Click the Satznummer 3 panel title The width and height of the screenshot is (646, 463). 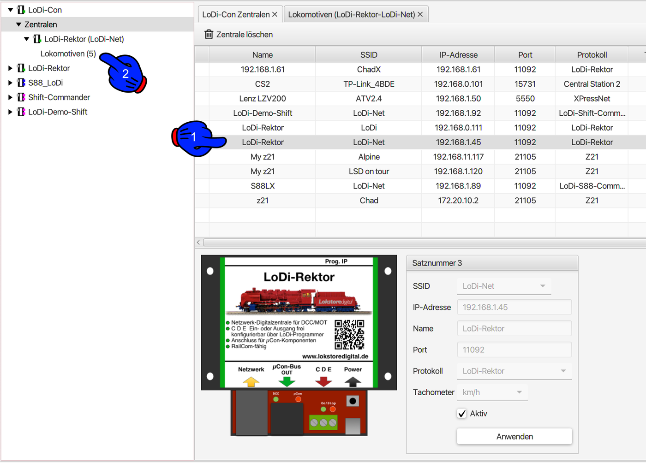click(437, 263)
